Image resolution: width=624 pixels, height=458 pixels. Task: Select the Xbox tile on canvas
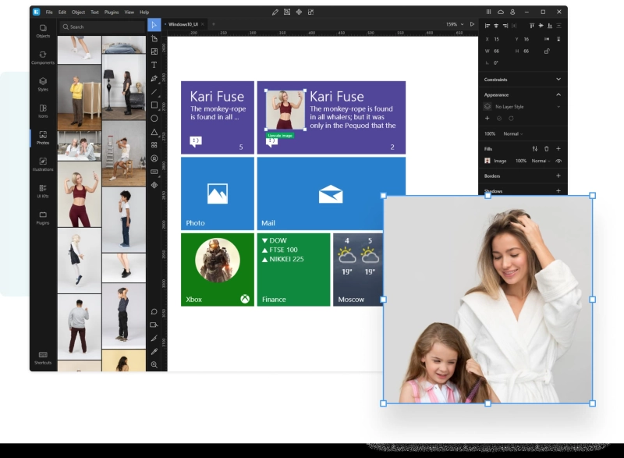[218, 270]
